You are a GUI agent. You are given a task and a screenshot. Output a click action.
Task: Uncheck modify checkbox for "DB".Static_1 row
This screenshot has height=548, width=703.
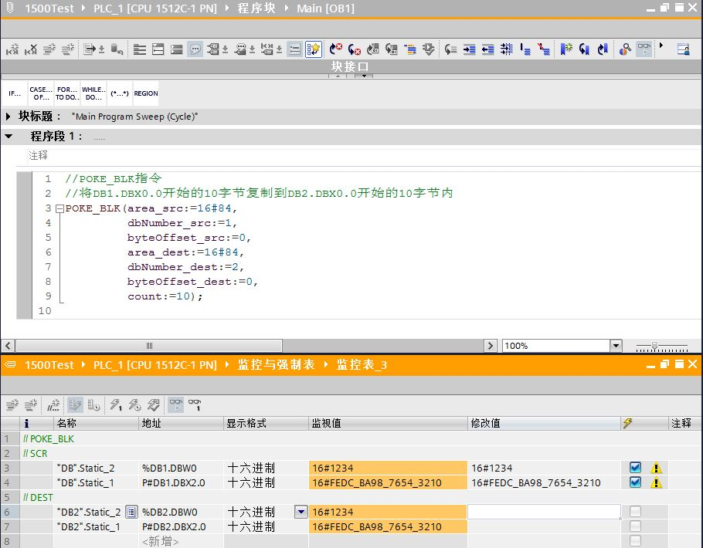pyautogui.click(x=635, y=482)
